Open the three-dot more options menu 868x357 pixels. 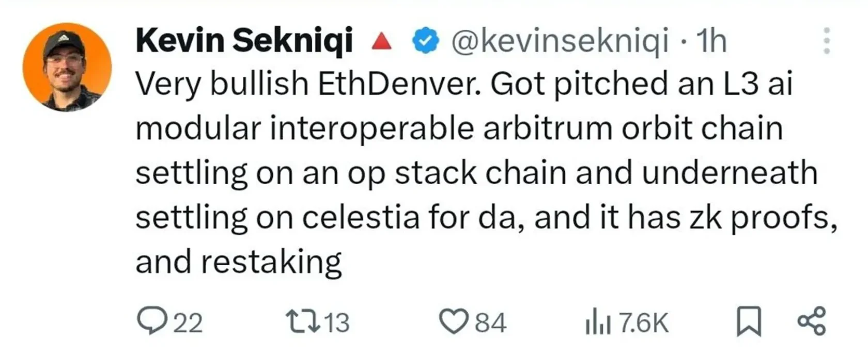pos(827,41)
